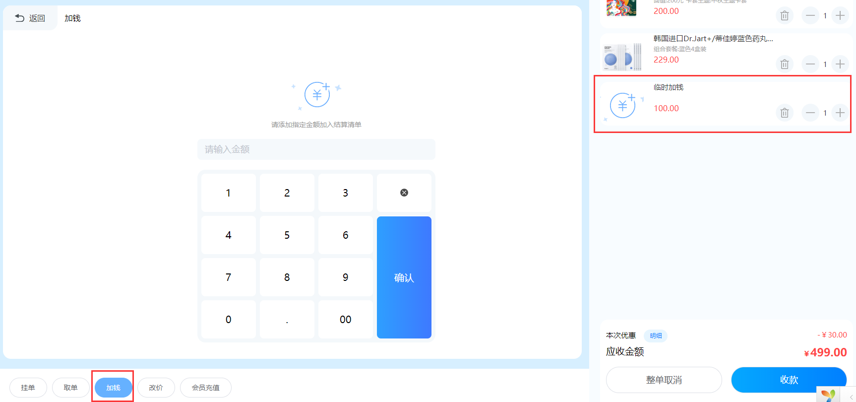Click the 临时加钱 yen icon in cart
The height and width of the screenshot is (402, 856).
(x=623, y=105)
